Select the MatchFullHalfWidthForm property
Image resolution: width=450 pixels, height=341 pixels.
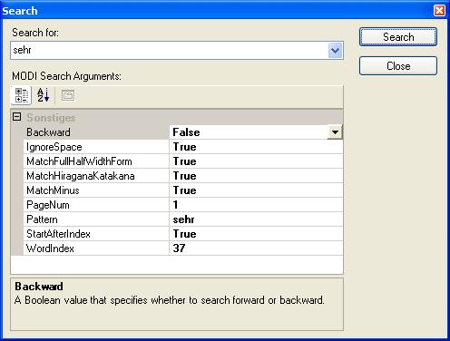click(79, 161)
